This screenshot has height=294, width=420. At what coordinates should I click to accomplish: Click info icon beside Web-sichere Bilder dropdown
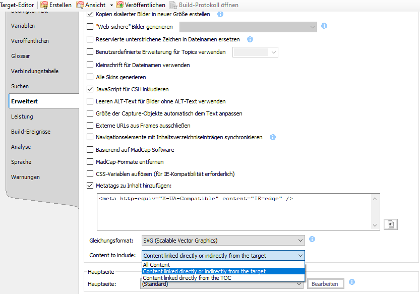pos(324,26)
